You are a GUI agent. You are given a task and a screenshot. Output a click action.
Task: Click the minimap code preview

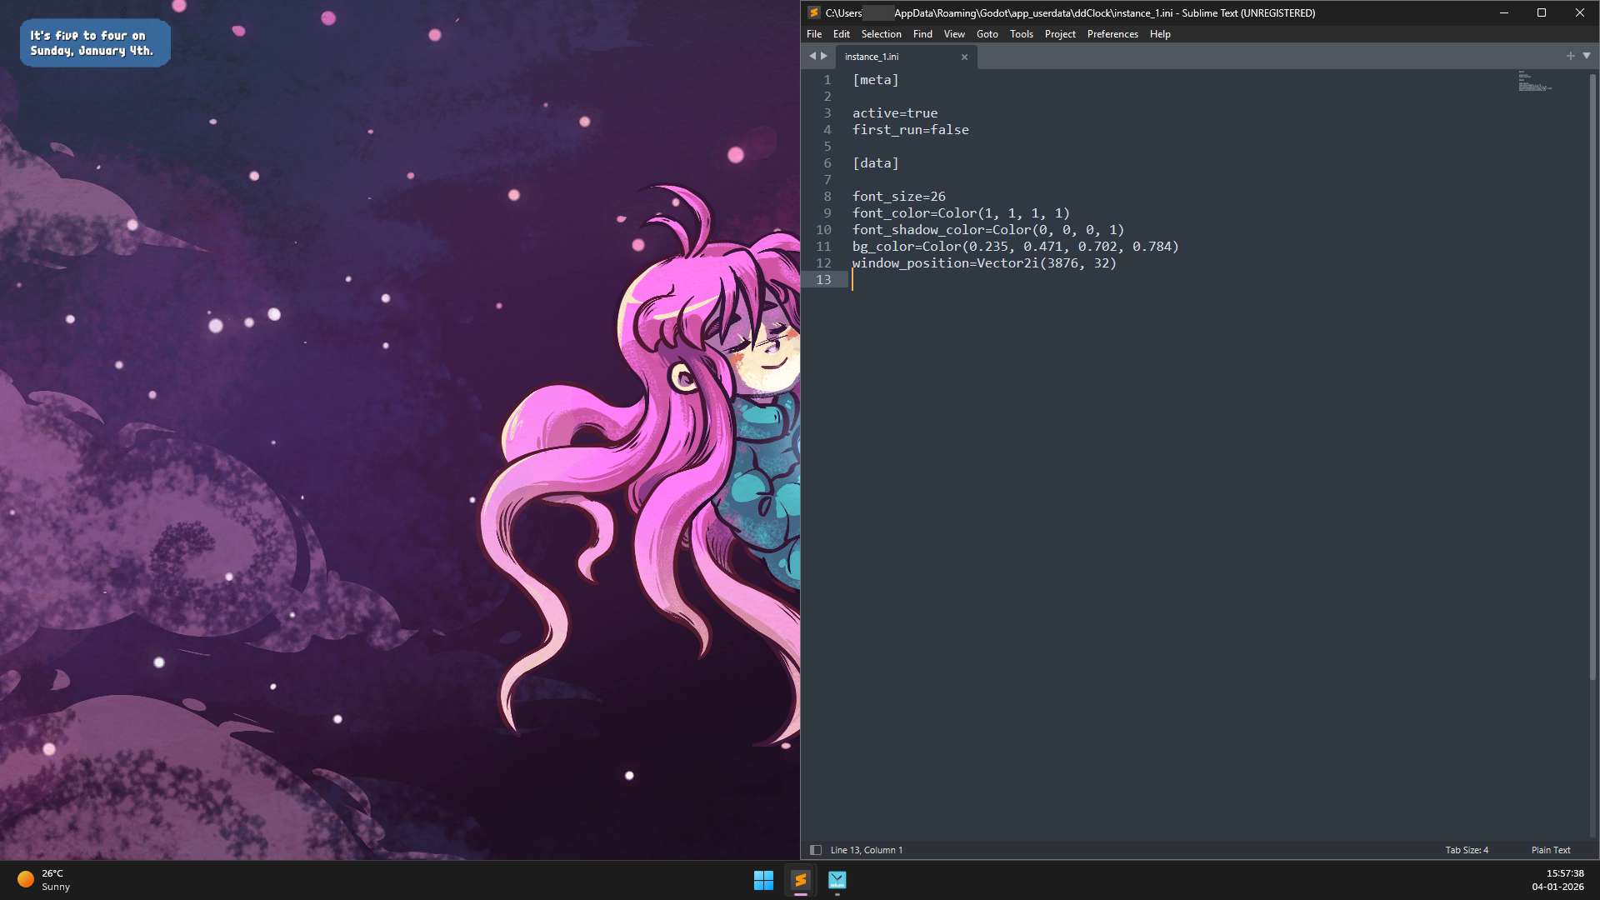1533,82
